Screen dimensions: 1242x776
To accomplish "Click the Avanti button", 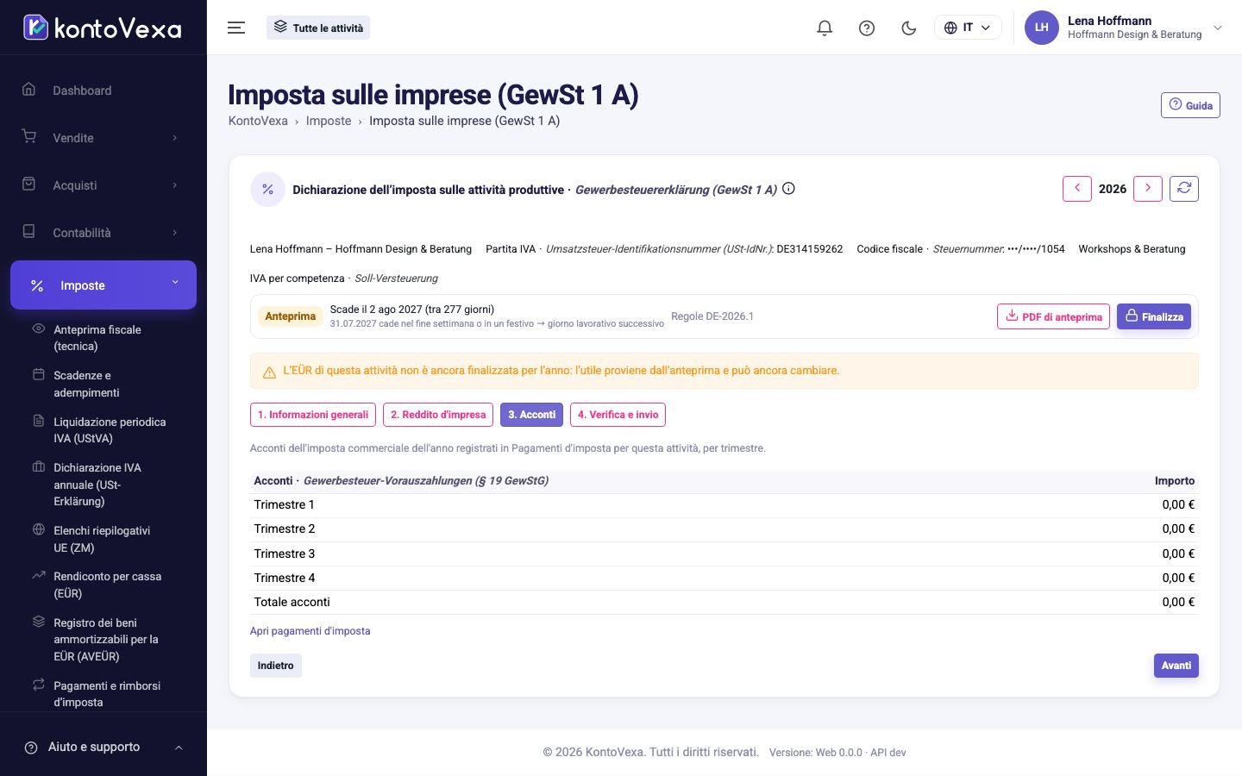I will pyautogui.click(x=1176, y=666).
